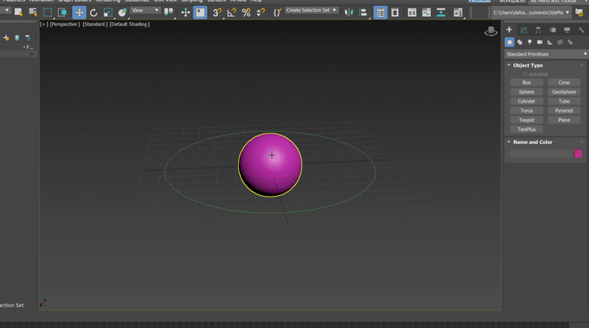This screenshot has width=589, height=328.
Task: Create a Cone primitive
Action: point(564,82)
